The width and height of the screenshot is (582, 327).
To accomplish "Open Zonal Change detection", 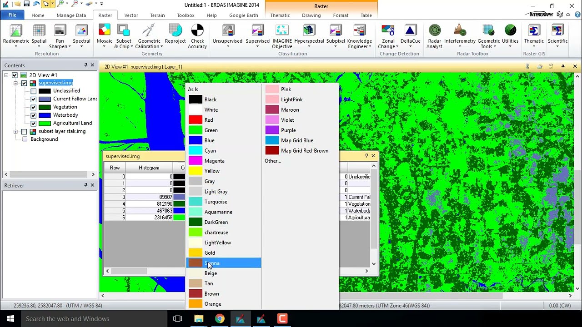I will [388, 36].
